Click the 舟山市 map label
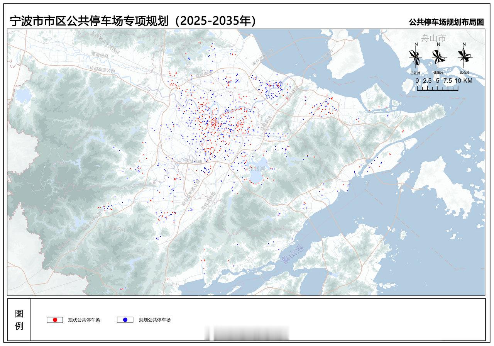 [433, 38]
